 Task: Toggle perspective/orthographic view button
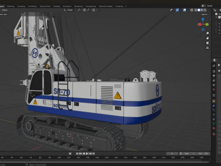(207, 48)
